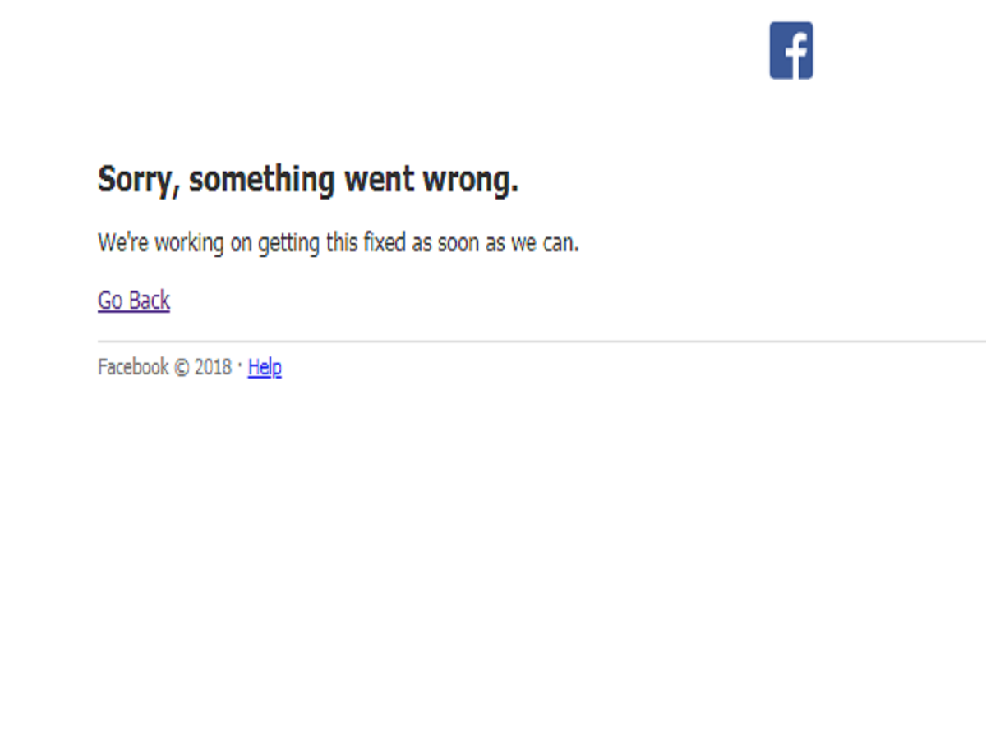Click the word 'working' in the message
This screenshot has height=739, width=986.
[x=189, y=243]
